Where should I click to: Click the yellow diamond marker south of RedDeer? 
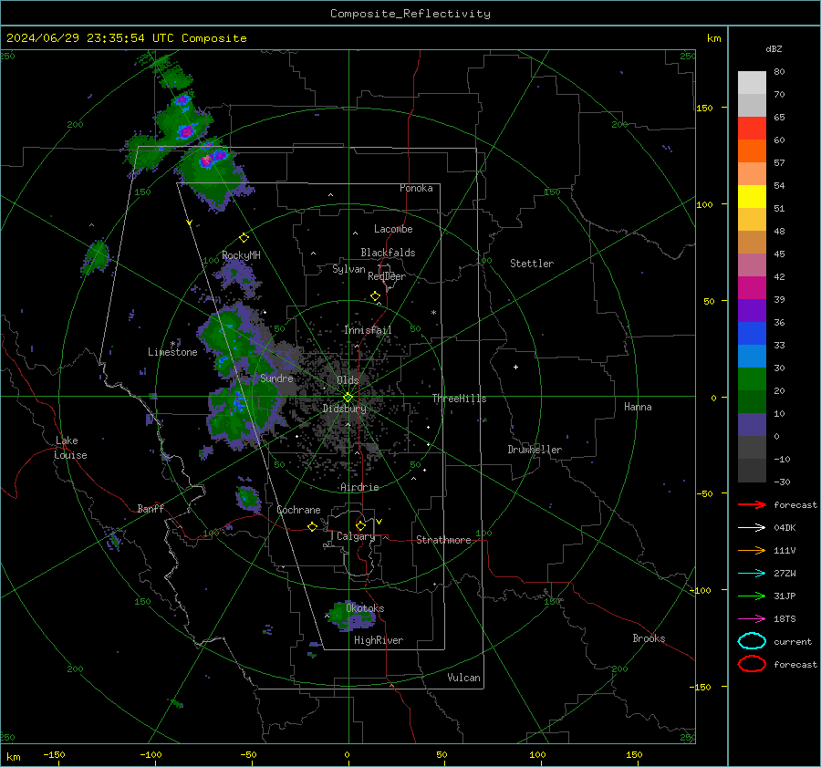pos(375,296)
